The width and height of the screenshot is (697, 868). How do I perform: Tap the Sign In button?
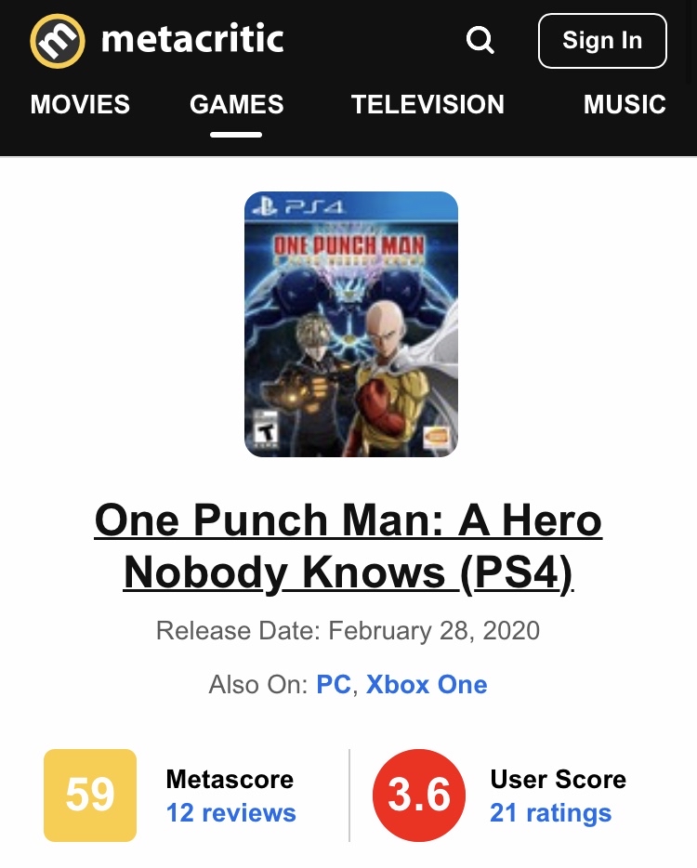(602, 41)
